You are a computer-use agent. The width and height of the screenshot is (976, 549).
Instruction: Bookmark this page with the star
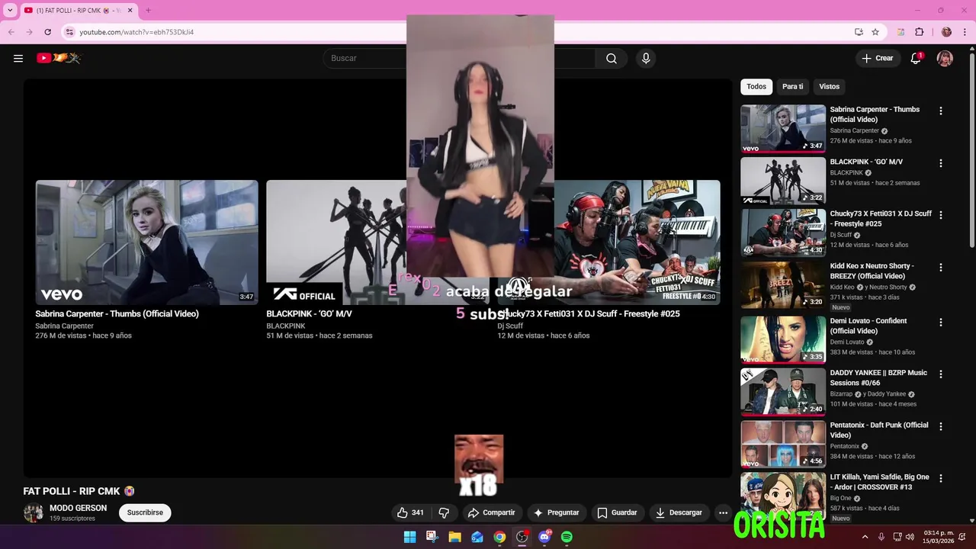coord(875,32)
